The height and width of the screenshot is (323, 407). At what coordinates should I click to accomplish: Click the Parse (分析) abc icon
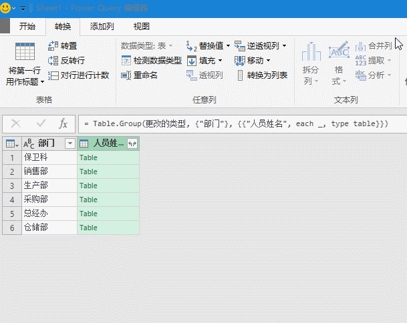[360, 75]
